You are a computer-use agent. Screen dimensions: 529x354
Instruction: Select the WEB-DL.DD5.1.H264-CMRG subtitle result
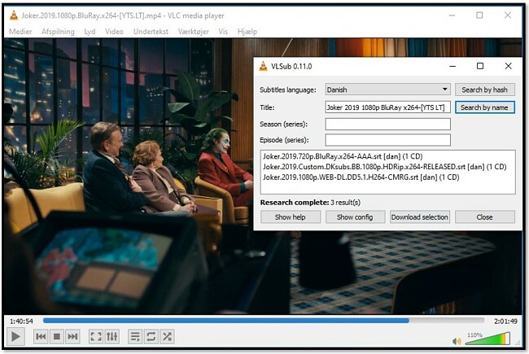(x=361, y=177)
